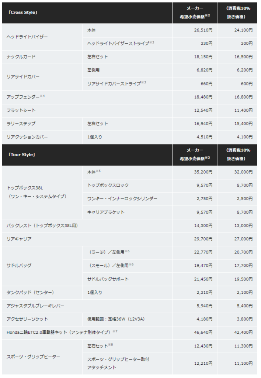Viewport: 261px width, 378px height.
Task: Select the サドルバッグサポート sub-item
Action: 108,279
